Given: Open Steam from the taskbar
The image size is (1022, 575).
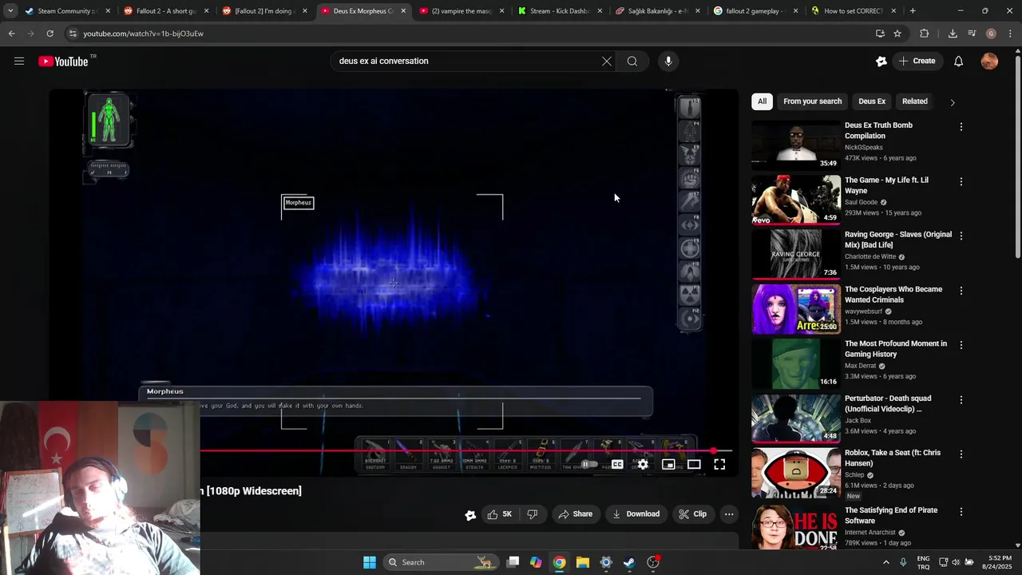Looking at the screenshot, I should pos(629,562).
